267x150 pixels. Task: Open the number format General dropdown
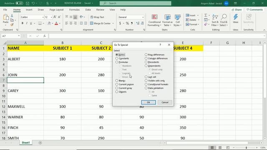[x=143, y=17]
